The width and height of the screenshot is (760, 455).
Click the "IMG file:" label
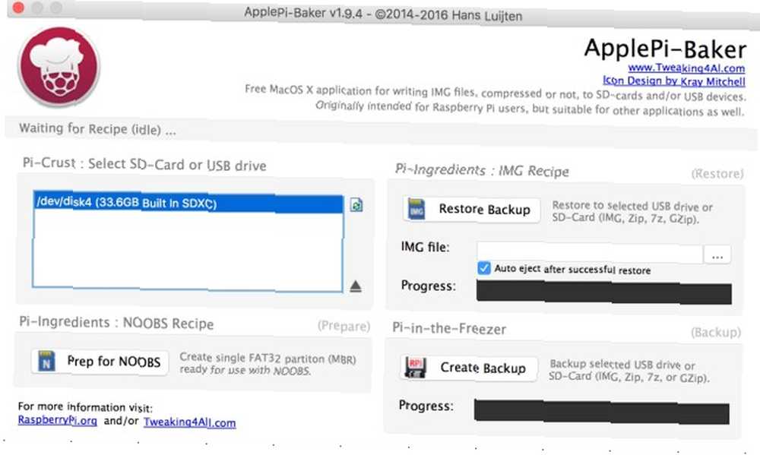tap(425, 247)
